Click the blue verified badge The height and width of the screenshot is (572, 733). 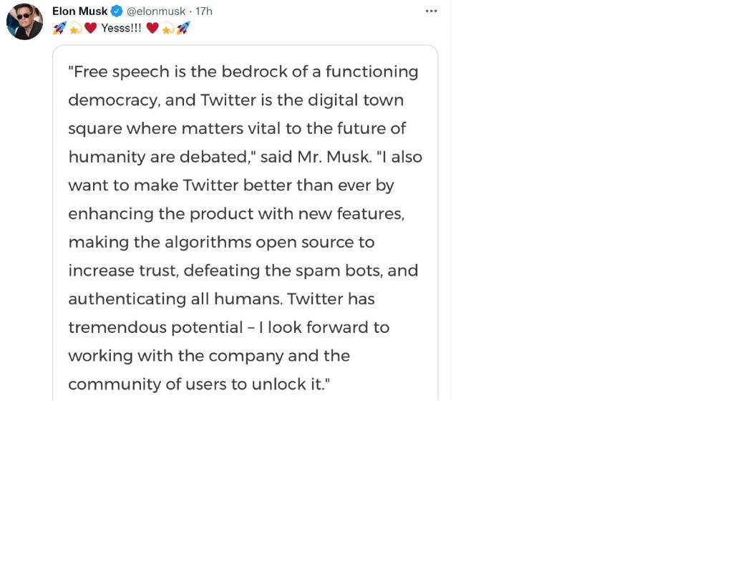117,11
